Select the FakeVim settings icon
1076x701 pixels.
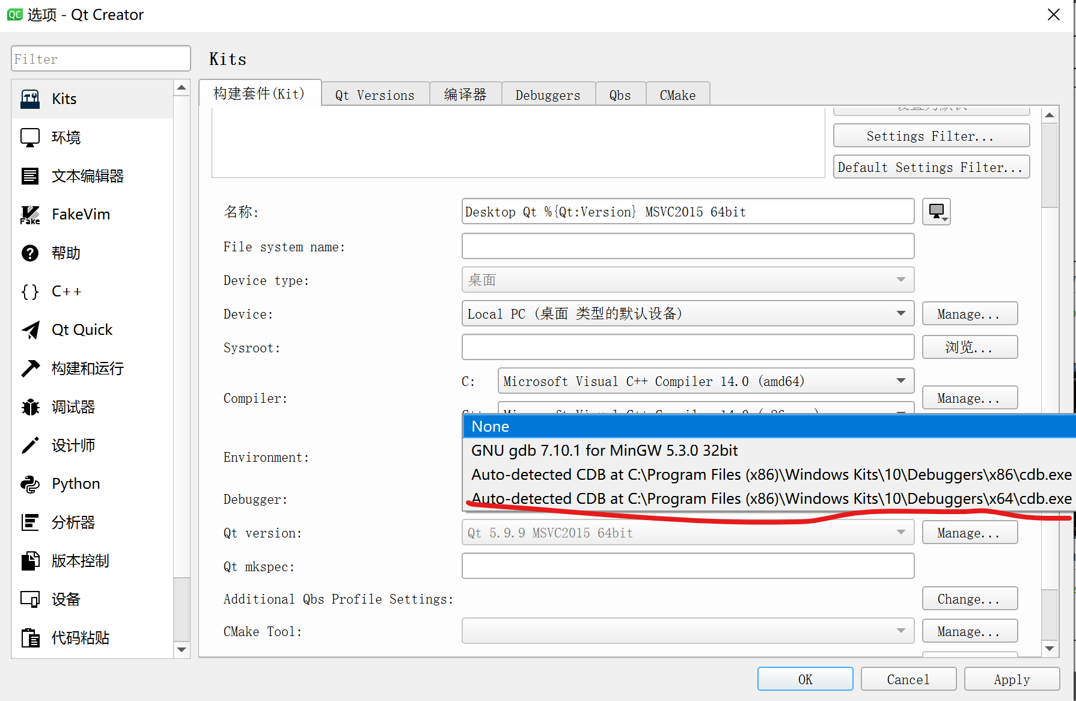tap(81, 214)
